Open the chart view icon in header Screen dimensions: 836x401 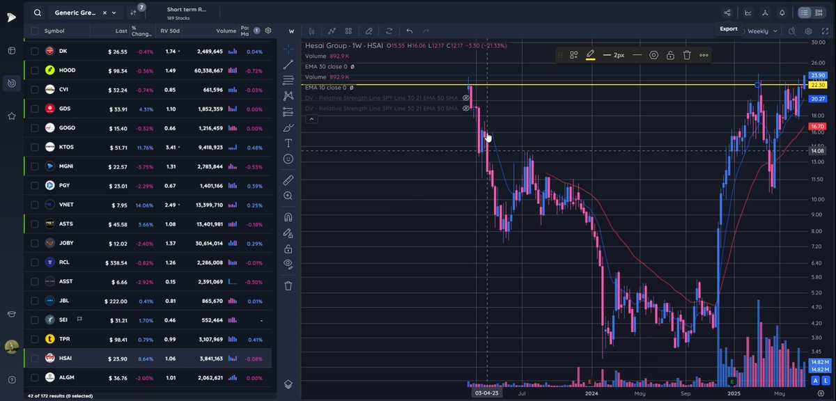click(x=748, y=13)
